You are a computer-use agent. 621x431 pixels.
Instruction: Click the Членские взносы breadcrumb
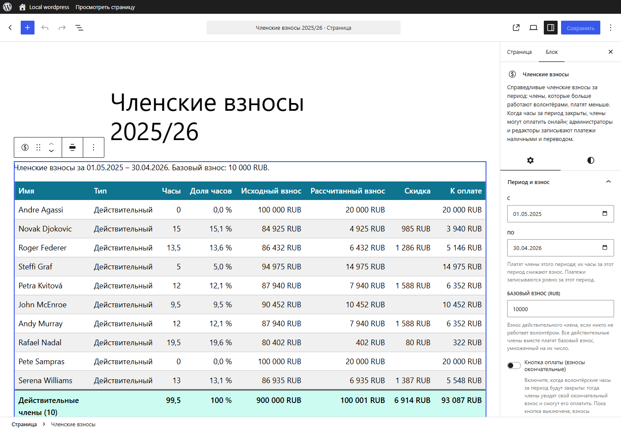73,425
